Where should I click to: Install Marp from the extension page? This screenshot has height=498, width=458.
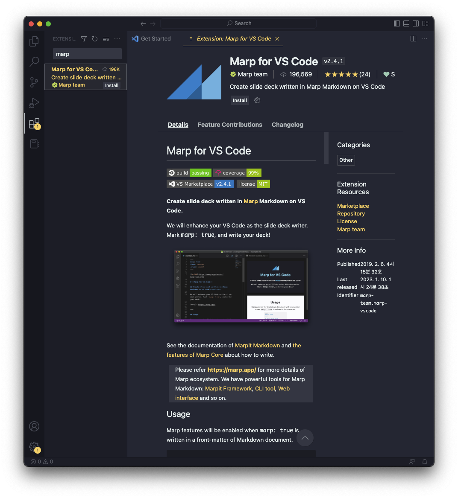pyautogui.click(x=240, y=100)
